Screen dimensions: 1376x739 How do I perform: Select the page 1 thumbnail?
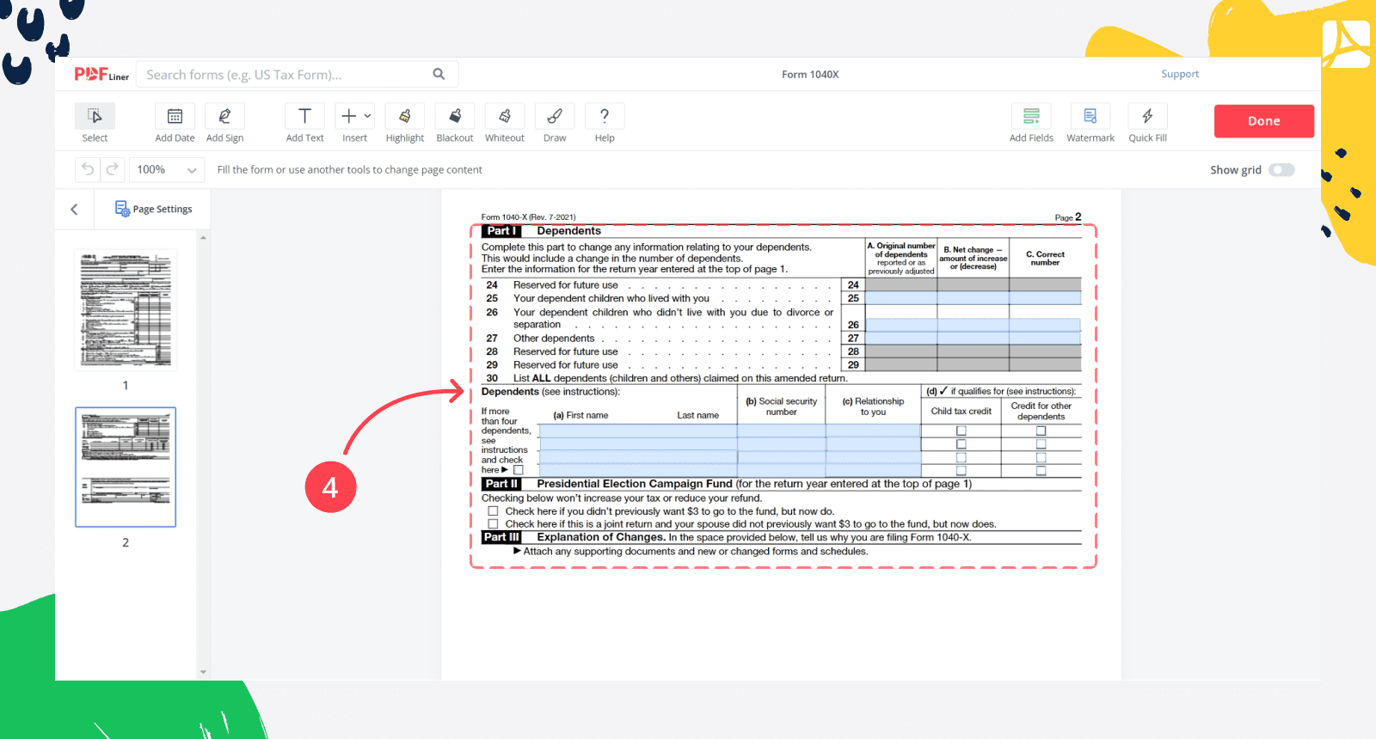tap(126, 310)
